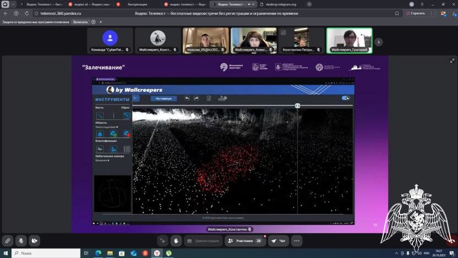Screen dimensions: 458x258
Task: Open Microsoft Edge from the taskbar
Action: (x=98, y=253)
